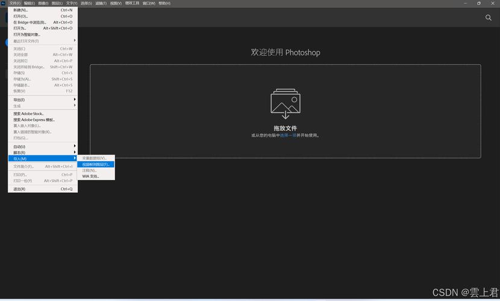Expand the 导出(E) submenu
The height and width of the screenshot is (301, 500).
tap(43, 100)
